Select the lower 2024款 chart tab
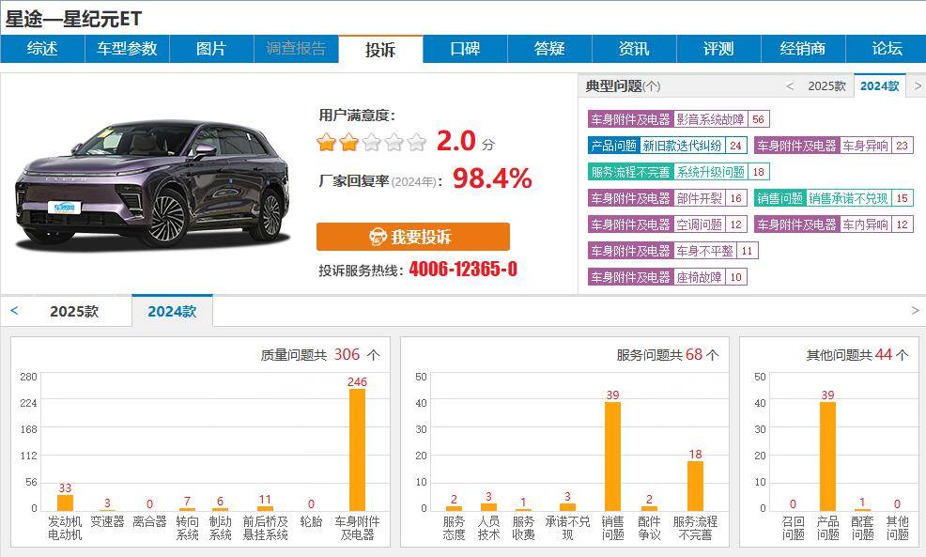 click(x=172, y=311)
